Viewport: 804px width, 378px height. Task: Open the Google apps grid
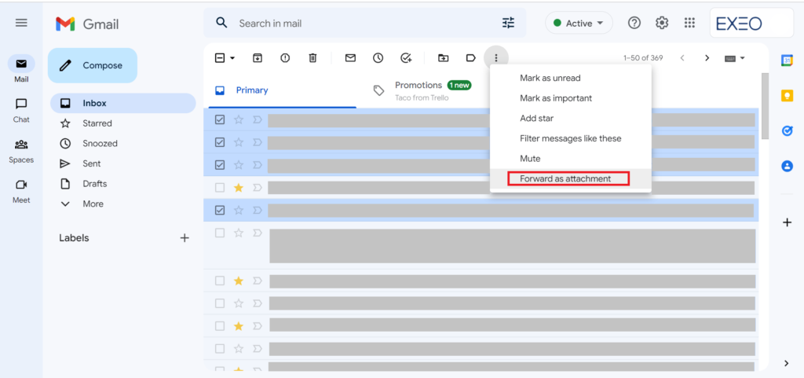pos(689,23)
